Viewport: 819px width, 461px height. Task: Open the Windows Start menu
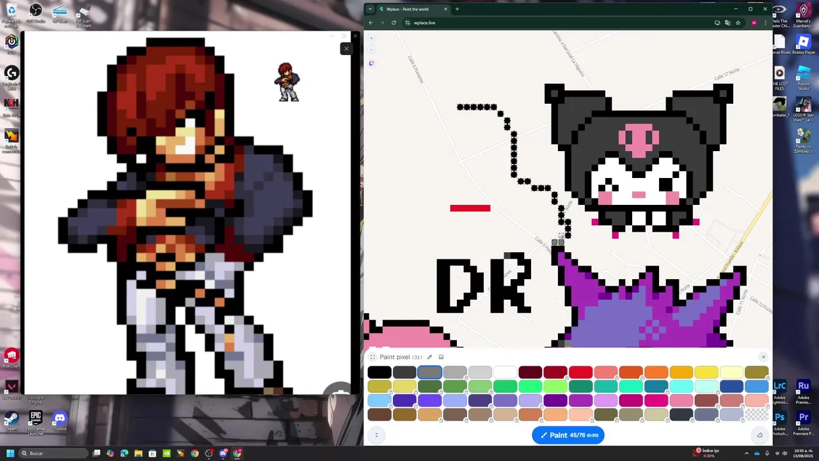click(10, 453)
